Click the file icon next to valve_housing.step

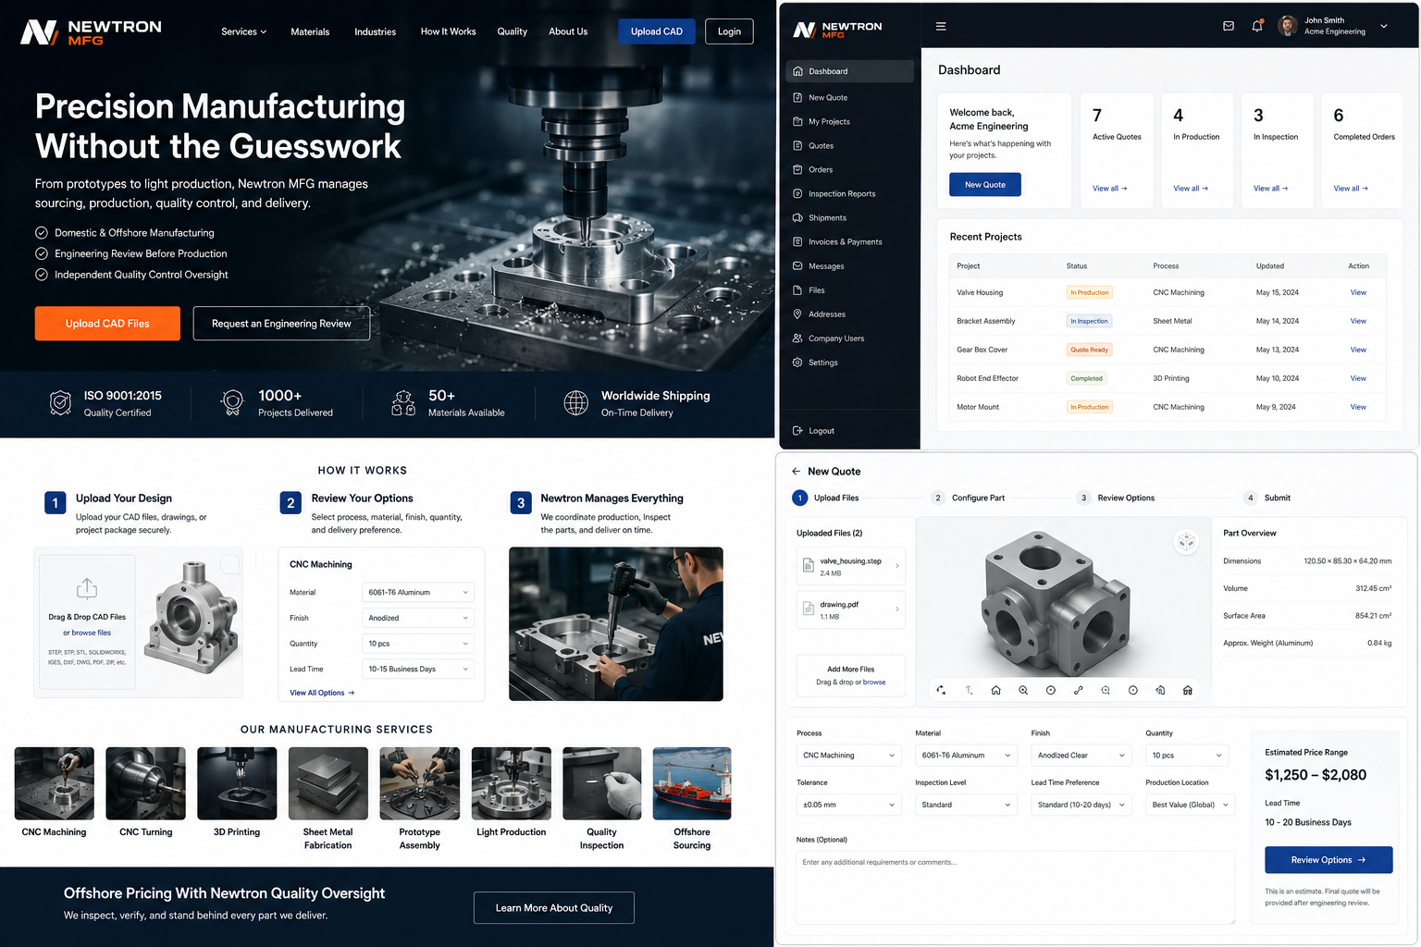click(x=808, y=566)
